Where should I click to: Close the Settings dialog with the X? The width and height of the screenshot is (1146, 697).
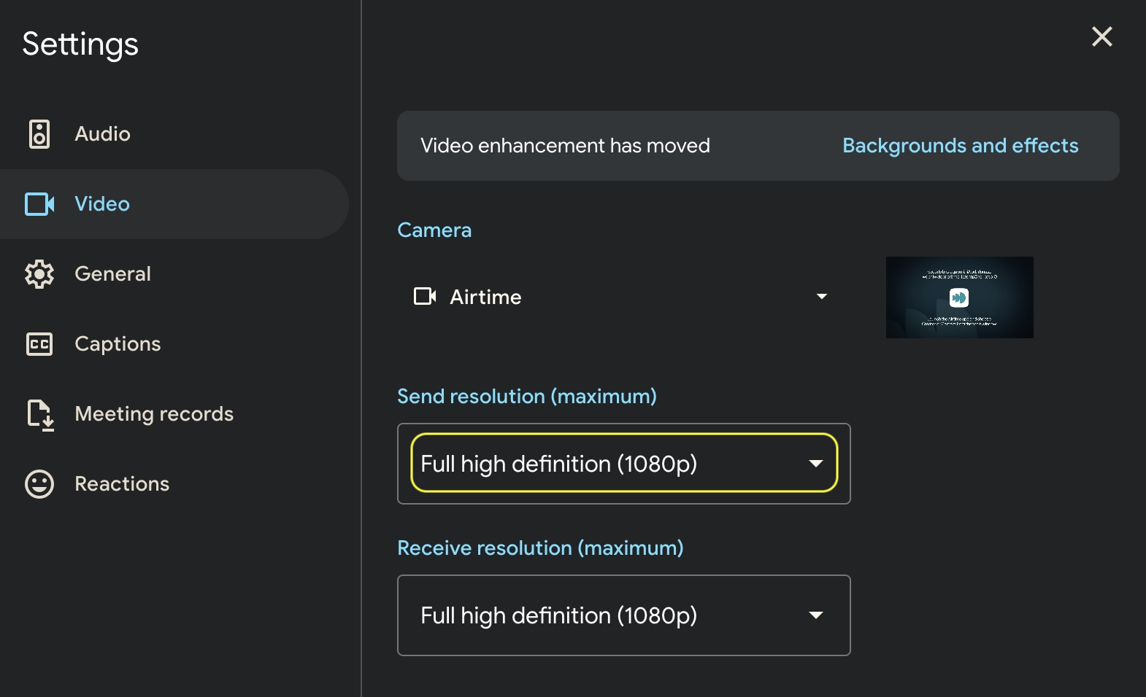1101,36
